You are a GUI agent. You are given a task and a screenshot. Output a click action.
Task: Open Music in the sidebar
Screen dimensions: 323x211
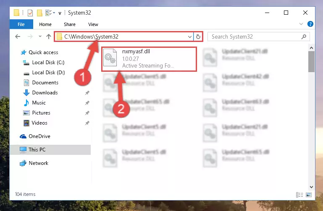pyautogui.click(x=39, y=103)
